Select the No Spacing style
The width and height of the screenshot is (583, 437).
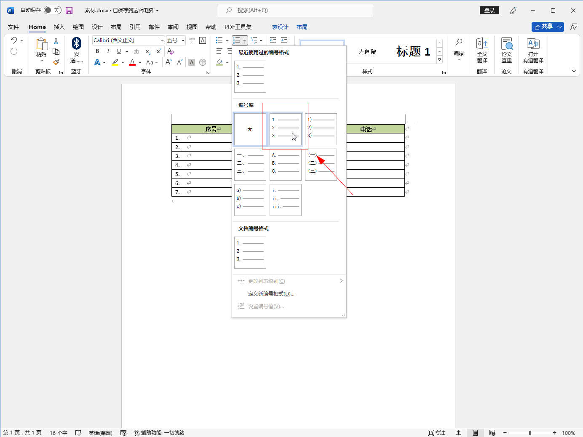tap(368, 51)
